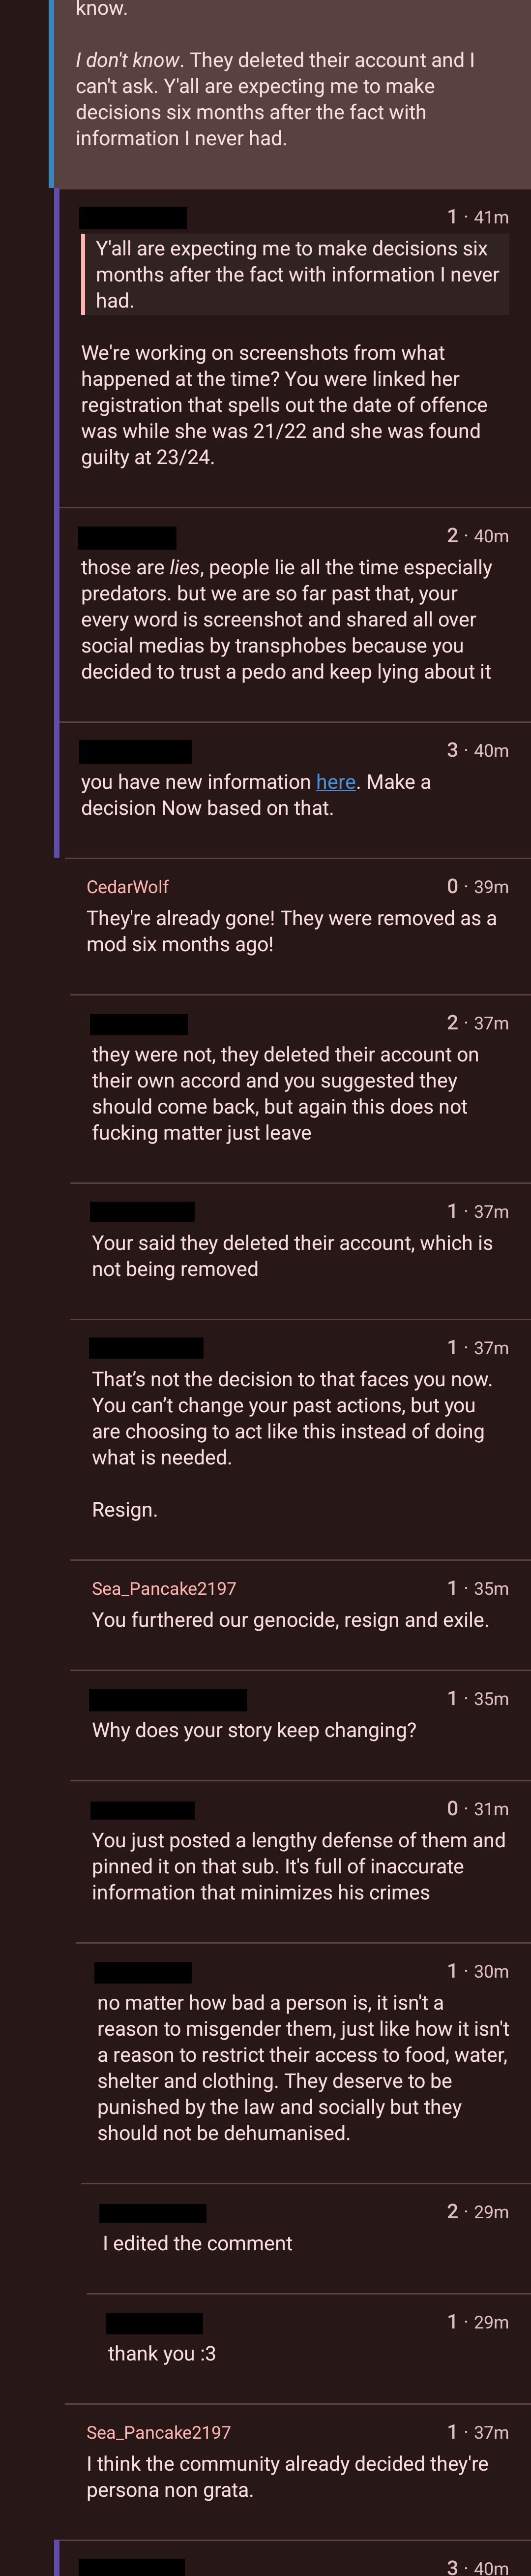531x2576 pixels.
Task: Select the quoted "Y'all are expecting me" block
Action: coord(295,274)
